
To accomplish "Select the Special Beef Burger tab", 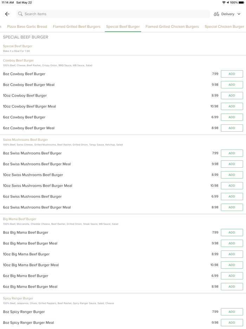I will (x=123, y=26).
